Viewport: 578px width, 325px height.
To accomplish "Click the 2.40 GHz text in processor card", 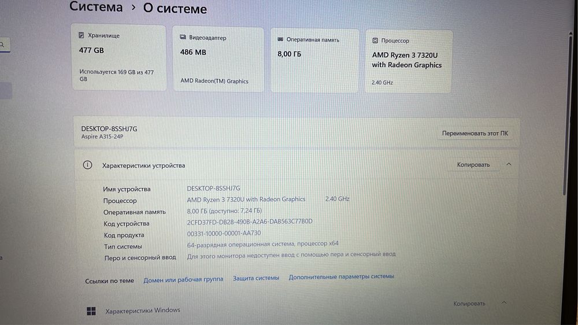I will pyautogui.click(x=382, y=83).
